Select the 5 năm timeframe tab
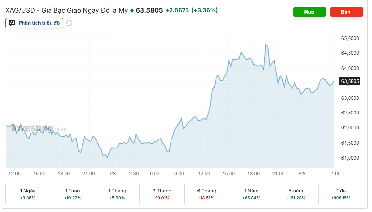This screenshot has height=212, width=372. tap(296, 194)
